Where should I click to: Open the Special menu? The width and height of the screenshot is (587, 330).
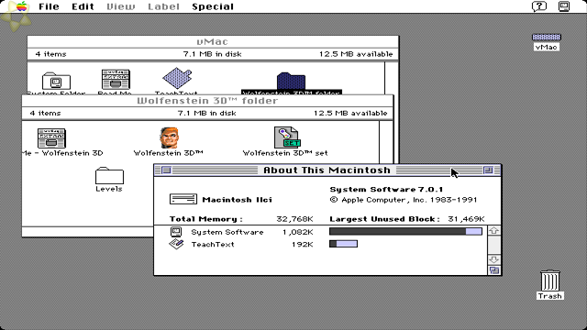[213, 6]
